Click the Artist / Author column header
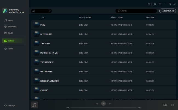This screenshot has width=178, height=110. (x=85, y=17)
